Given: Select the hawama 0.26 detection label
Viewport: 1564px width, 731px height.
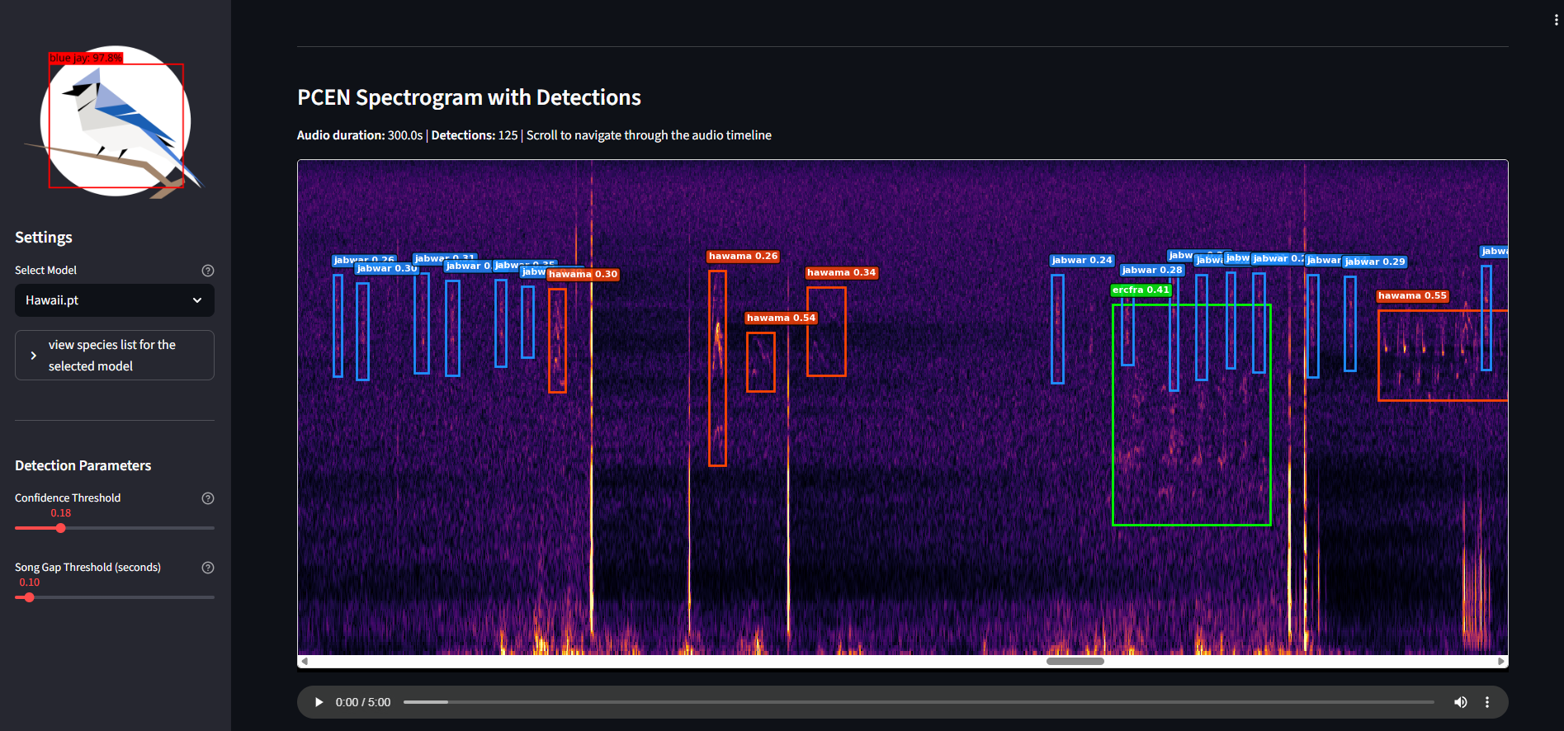Looking at the screenshot, I should pyautogui.click(x=743, y=257).
